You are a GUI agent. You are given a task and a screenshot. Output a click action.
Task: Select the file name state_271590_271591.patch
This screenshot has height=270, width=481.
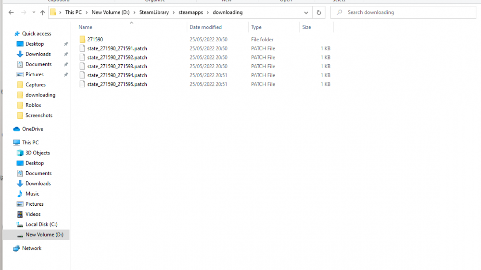tap(117, 48)
